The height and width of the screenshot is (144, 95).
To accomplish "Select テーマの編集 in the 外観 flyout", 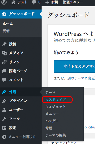I will click(56, 135).
